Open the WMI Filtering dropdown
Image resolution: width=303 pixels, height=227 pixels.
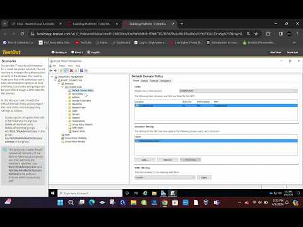pyautogui.click(x=165, y=178)
